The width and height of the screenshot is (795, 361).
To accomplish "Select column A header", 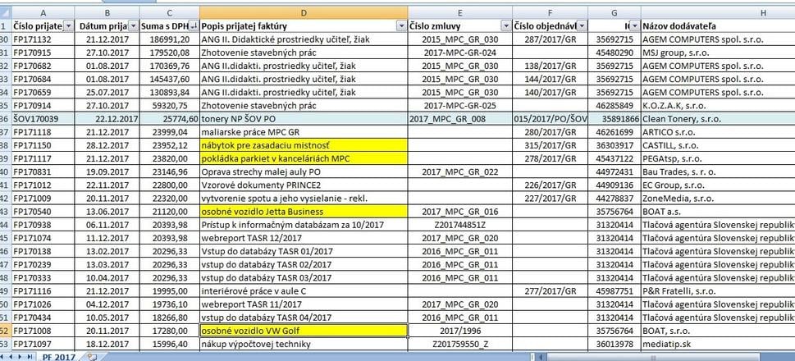I will (x=43, y=12).
